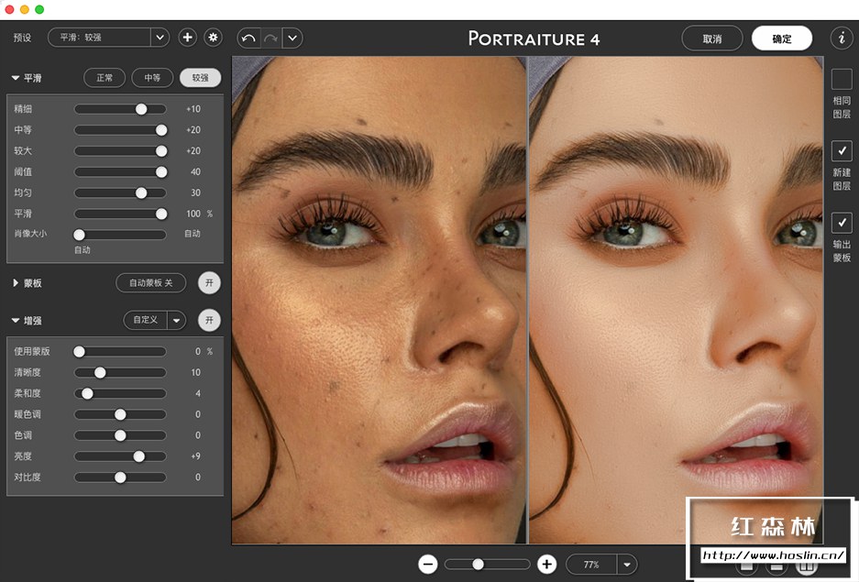
Task: Open the 平滑: 较强 preset dropdown
Action: click(108, 38)
